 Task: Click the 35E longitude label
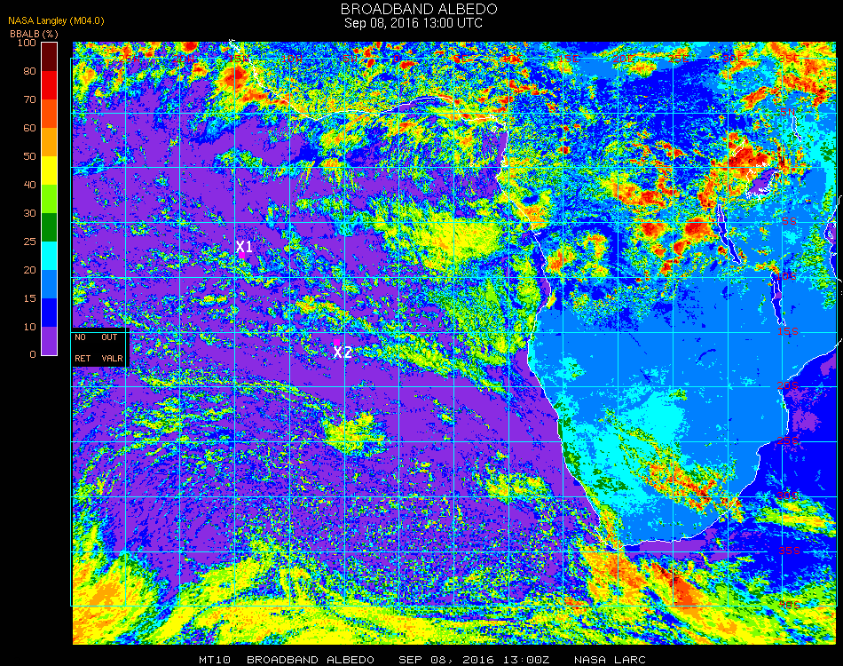(788, 59)
